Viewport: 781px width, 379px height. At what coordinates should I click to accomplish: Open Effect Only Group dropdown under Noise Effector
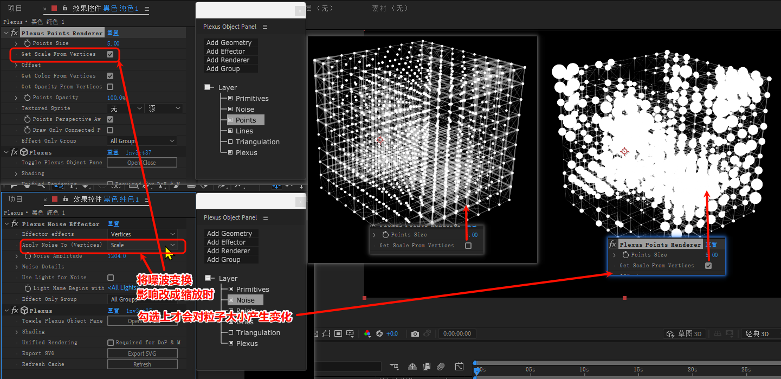[x=142, y=299]
